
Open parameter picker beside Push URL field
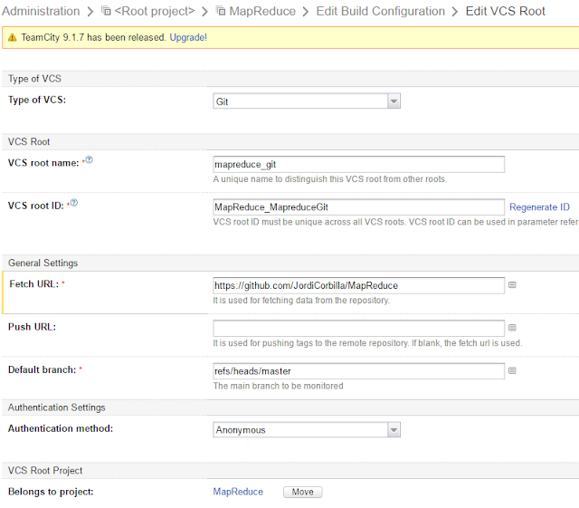coord(512,328)
